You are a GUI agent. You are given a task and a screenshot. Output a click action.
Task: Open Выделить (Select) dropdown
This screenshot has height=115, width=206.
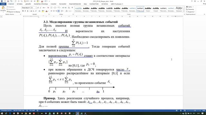click(191, 12)
